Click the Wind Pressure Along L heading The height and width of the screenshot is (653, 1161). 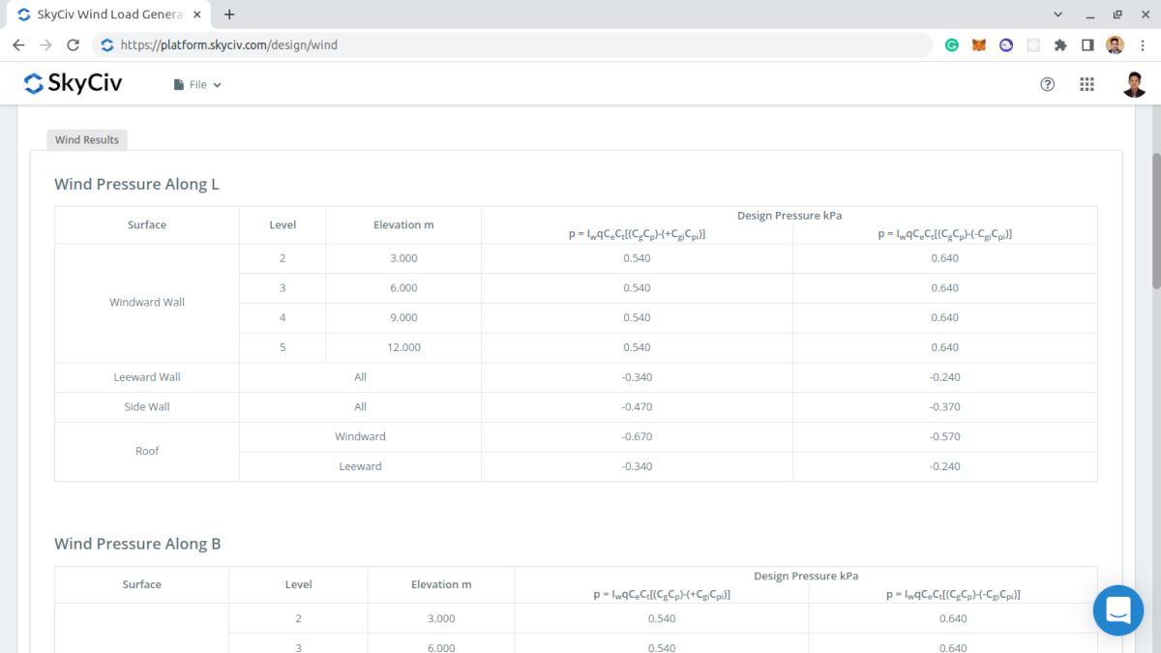136,184
